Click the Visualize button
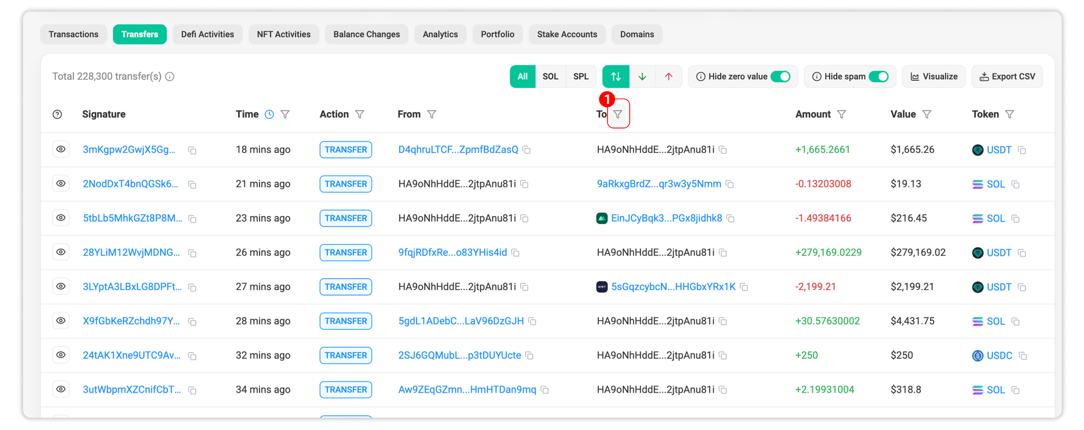 tap(933, 76)
